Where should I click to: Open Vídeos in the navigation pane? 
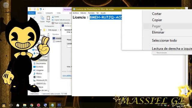pos(37,77)
